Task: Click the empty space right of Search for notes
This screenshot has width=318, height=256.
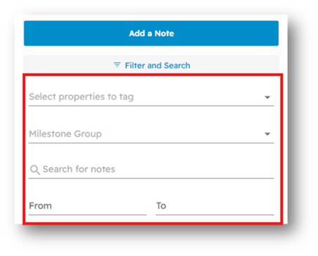Action: pos(195,169)
